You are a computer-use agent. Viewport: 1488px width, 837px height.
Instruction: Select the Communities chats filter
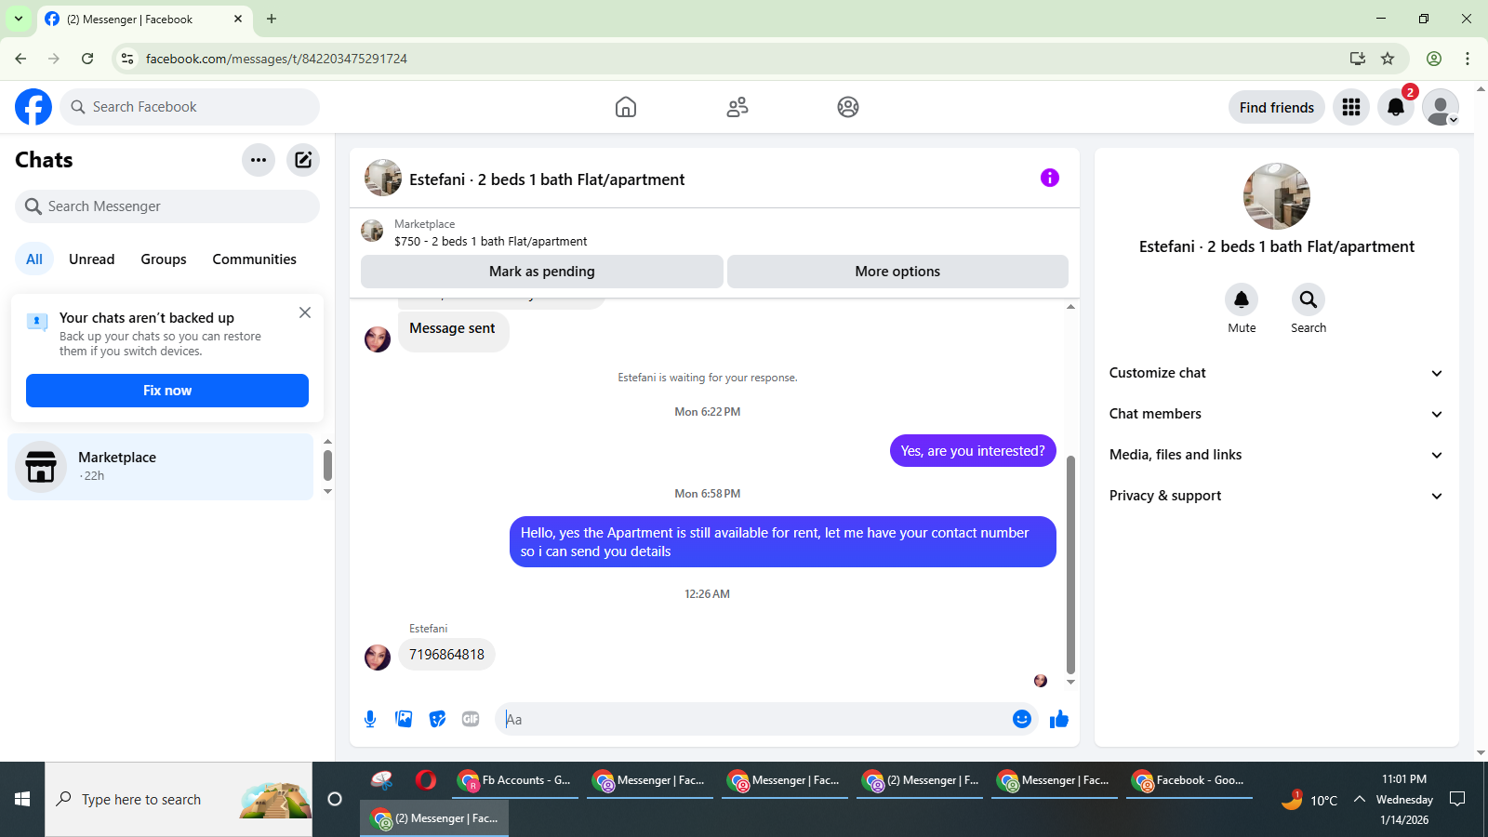coord(254,259)
